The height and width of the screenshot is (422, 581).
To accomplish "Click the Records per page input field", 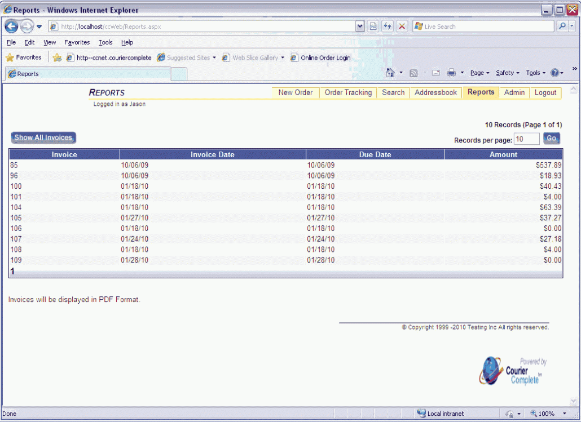I will (x=526, y=139).
